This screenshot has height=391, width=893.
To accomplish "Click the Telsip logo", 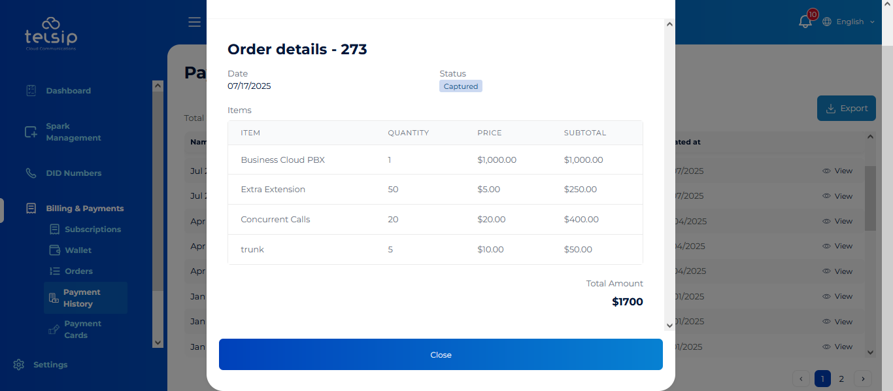I will (51, 34).
